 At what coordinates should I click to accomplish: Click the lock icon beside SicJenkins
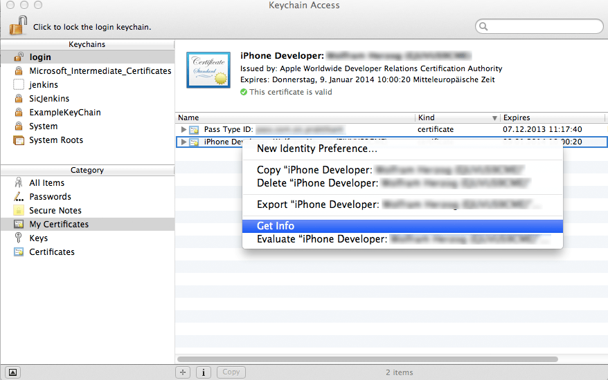tap(19, 99)
